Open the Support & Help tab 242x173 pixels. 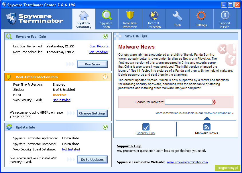coord(225,19)
